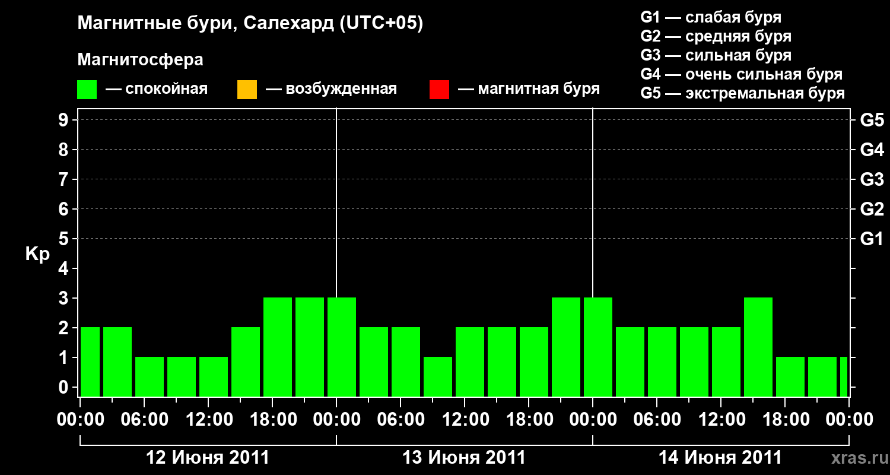The height and width of the screenshot is (475, 890).
Task: Select the standalone «G2» right-axis label
Action: click(x=872, y=210)
